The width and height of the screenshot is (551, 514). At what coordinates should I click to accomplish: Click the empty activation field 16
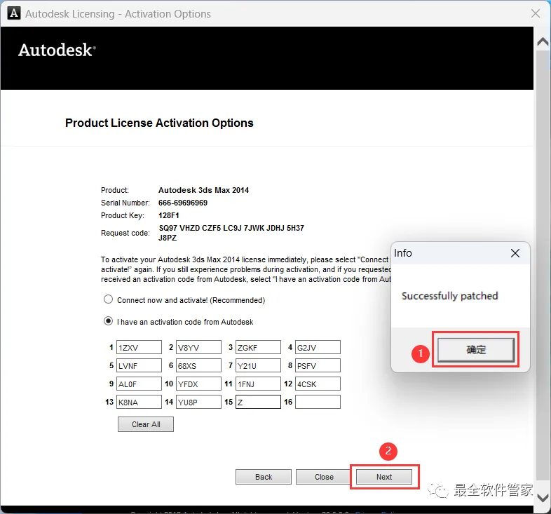(x=318, y=403)
